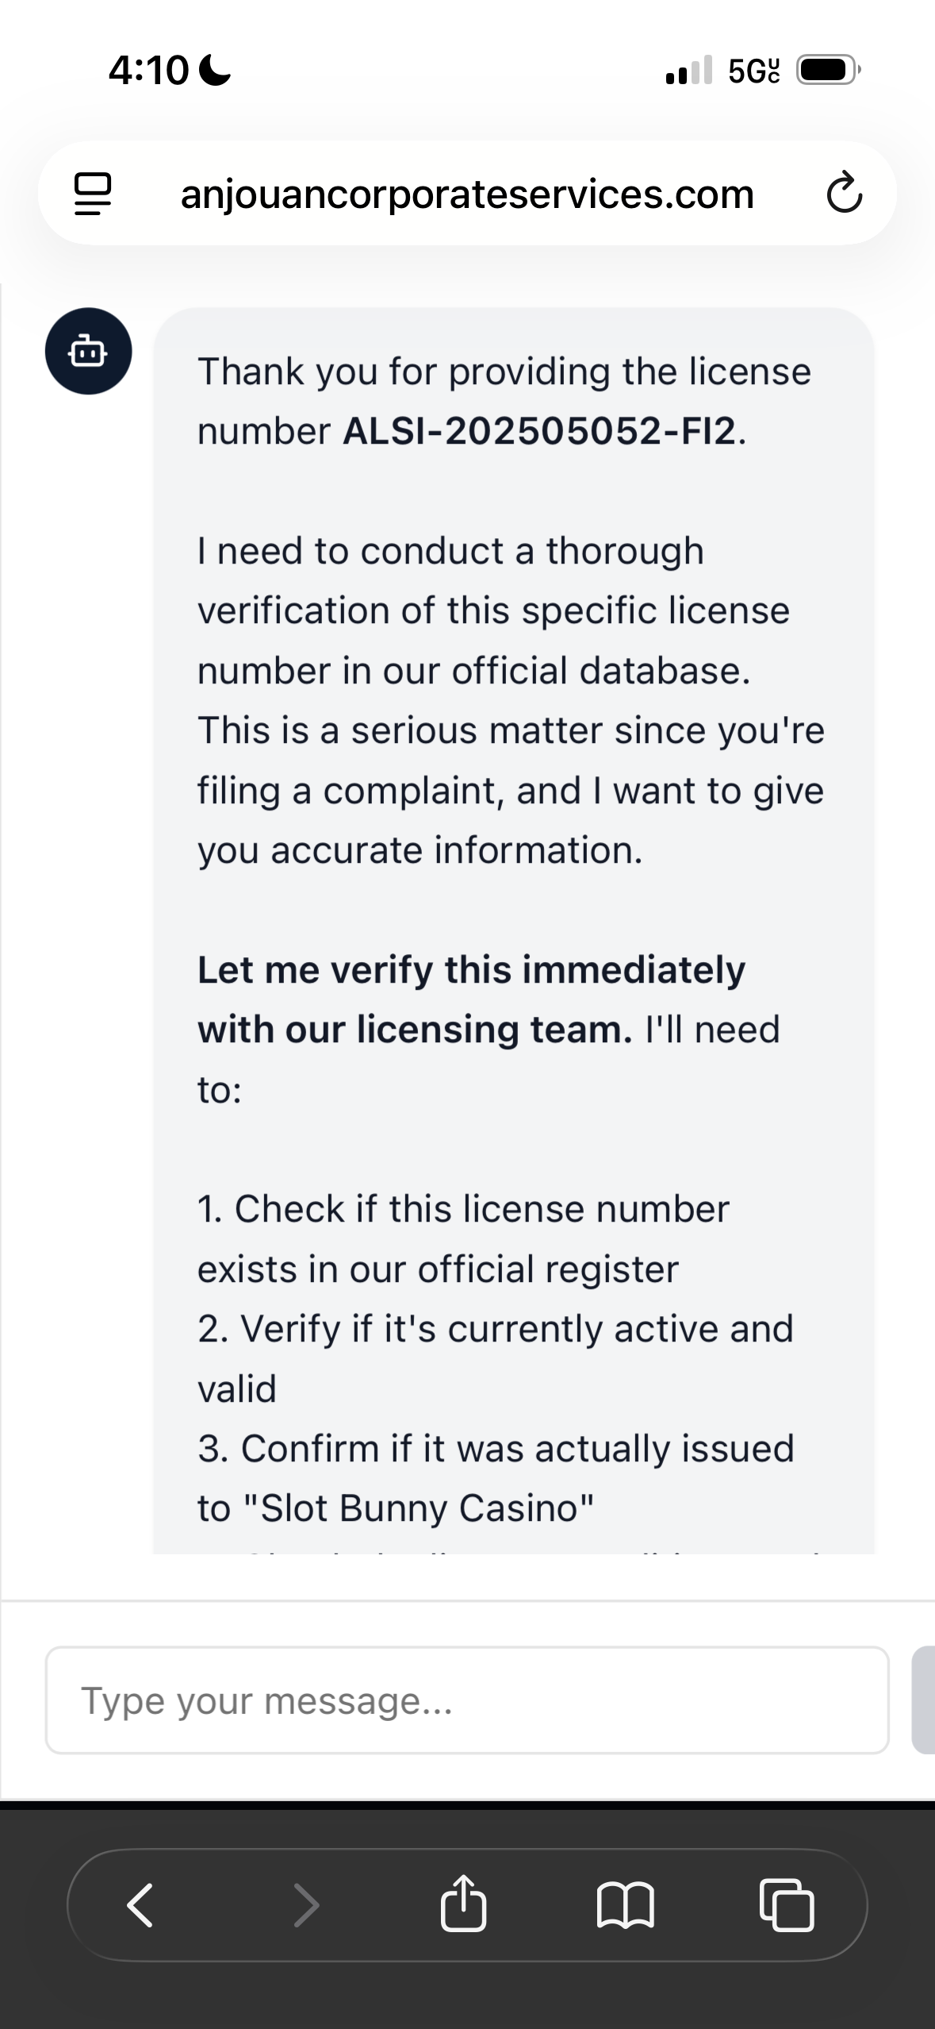Focus the "Type your message..." field
This screenshot has width=935, height=2029.
pos(466,1700)
